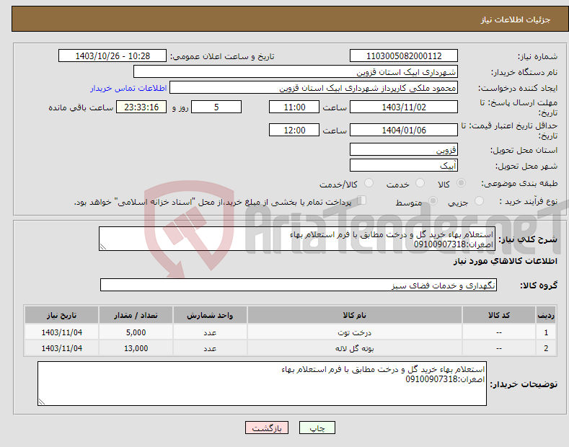Click the request creator name field
The height and width of the screenshot is (447, 569).
point(314,88)
